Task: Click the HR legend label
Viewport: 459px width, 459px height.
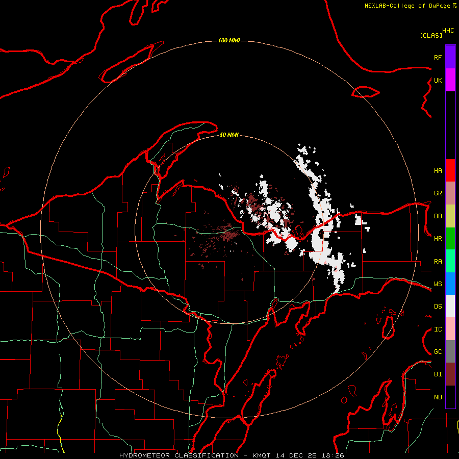Action: coord(438,239)
